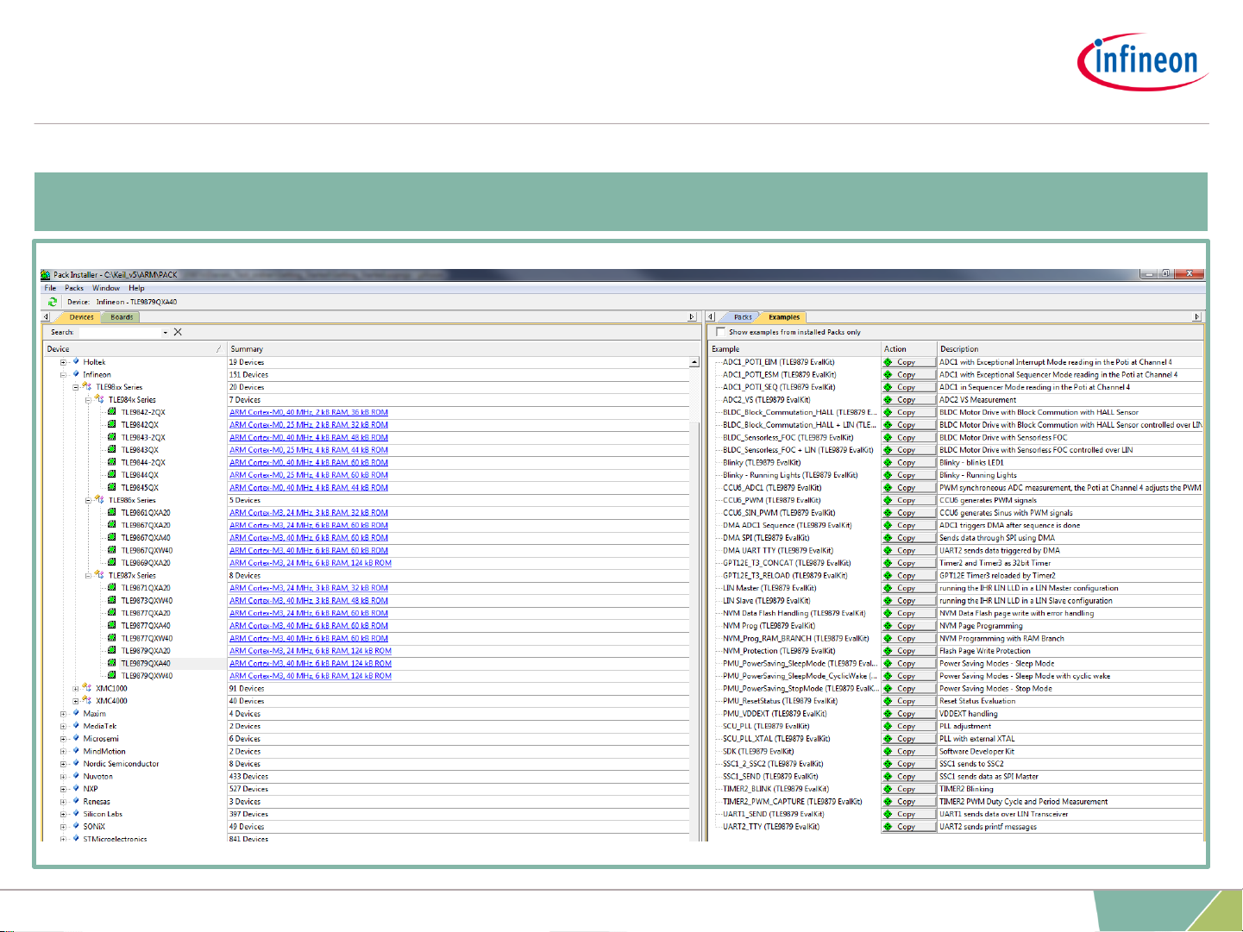Copy the Blinky - Running Lights example
Image resolution: width=1243 pixels, height=932 pixels.
[909, 475]
